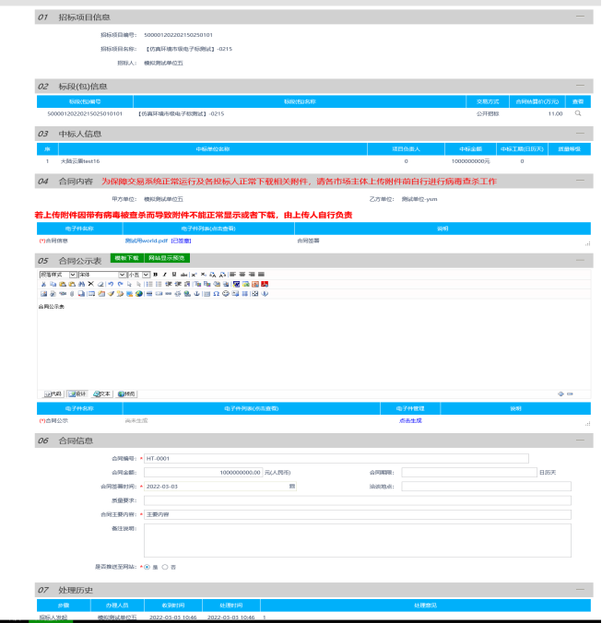
Task: Click the cut scissors icon in editor
Action: tap(42, 285)
